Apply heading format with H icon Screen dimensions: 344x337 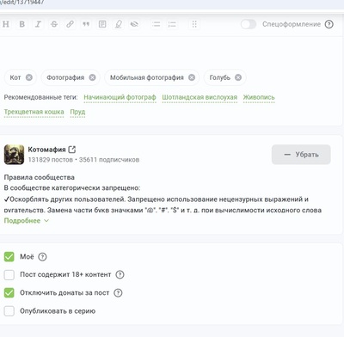pos(5,24)
